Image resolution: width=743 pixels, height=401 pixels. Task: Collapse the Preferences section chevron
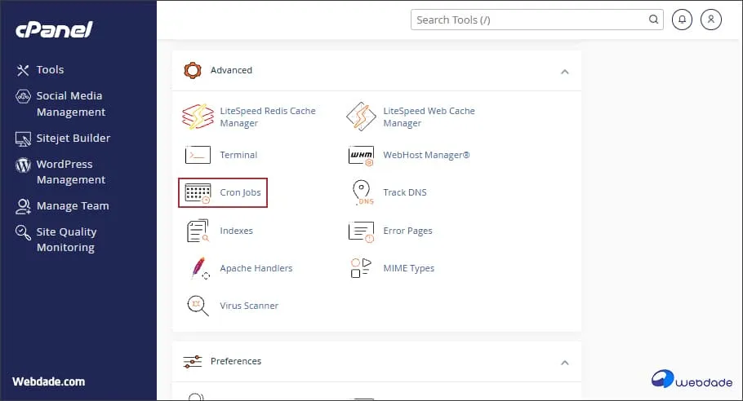pyautogui.click(x=564, y=363)
